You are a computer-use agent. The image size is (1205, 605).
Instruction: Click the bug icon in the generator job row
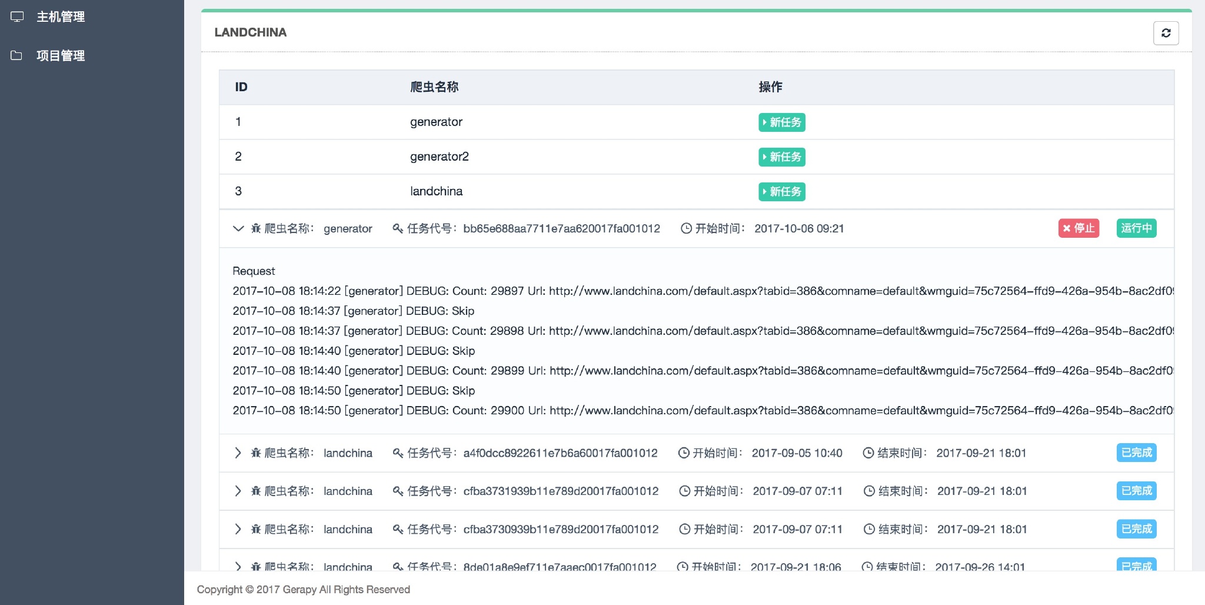point(256,228)
